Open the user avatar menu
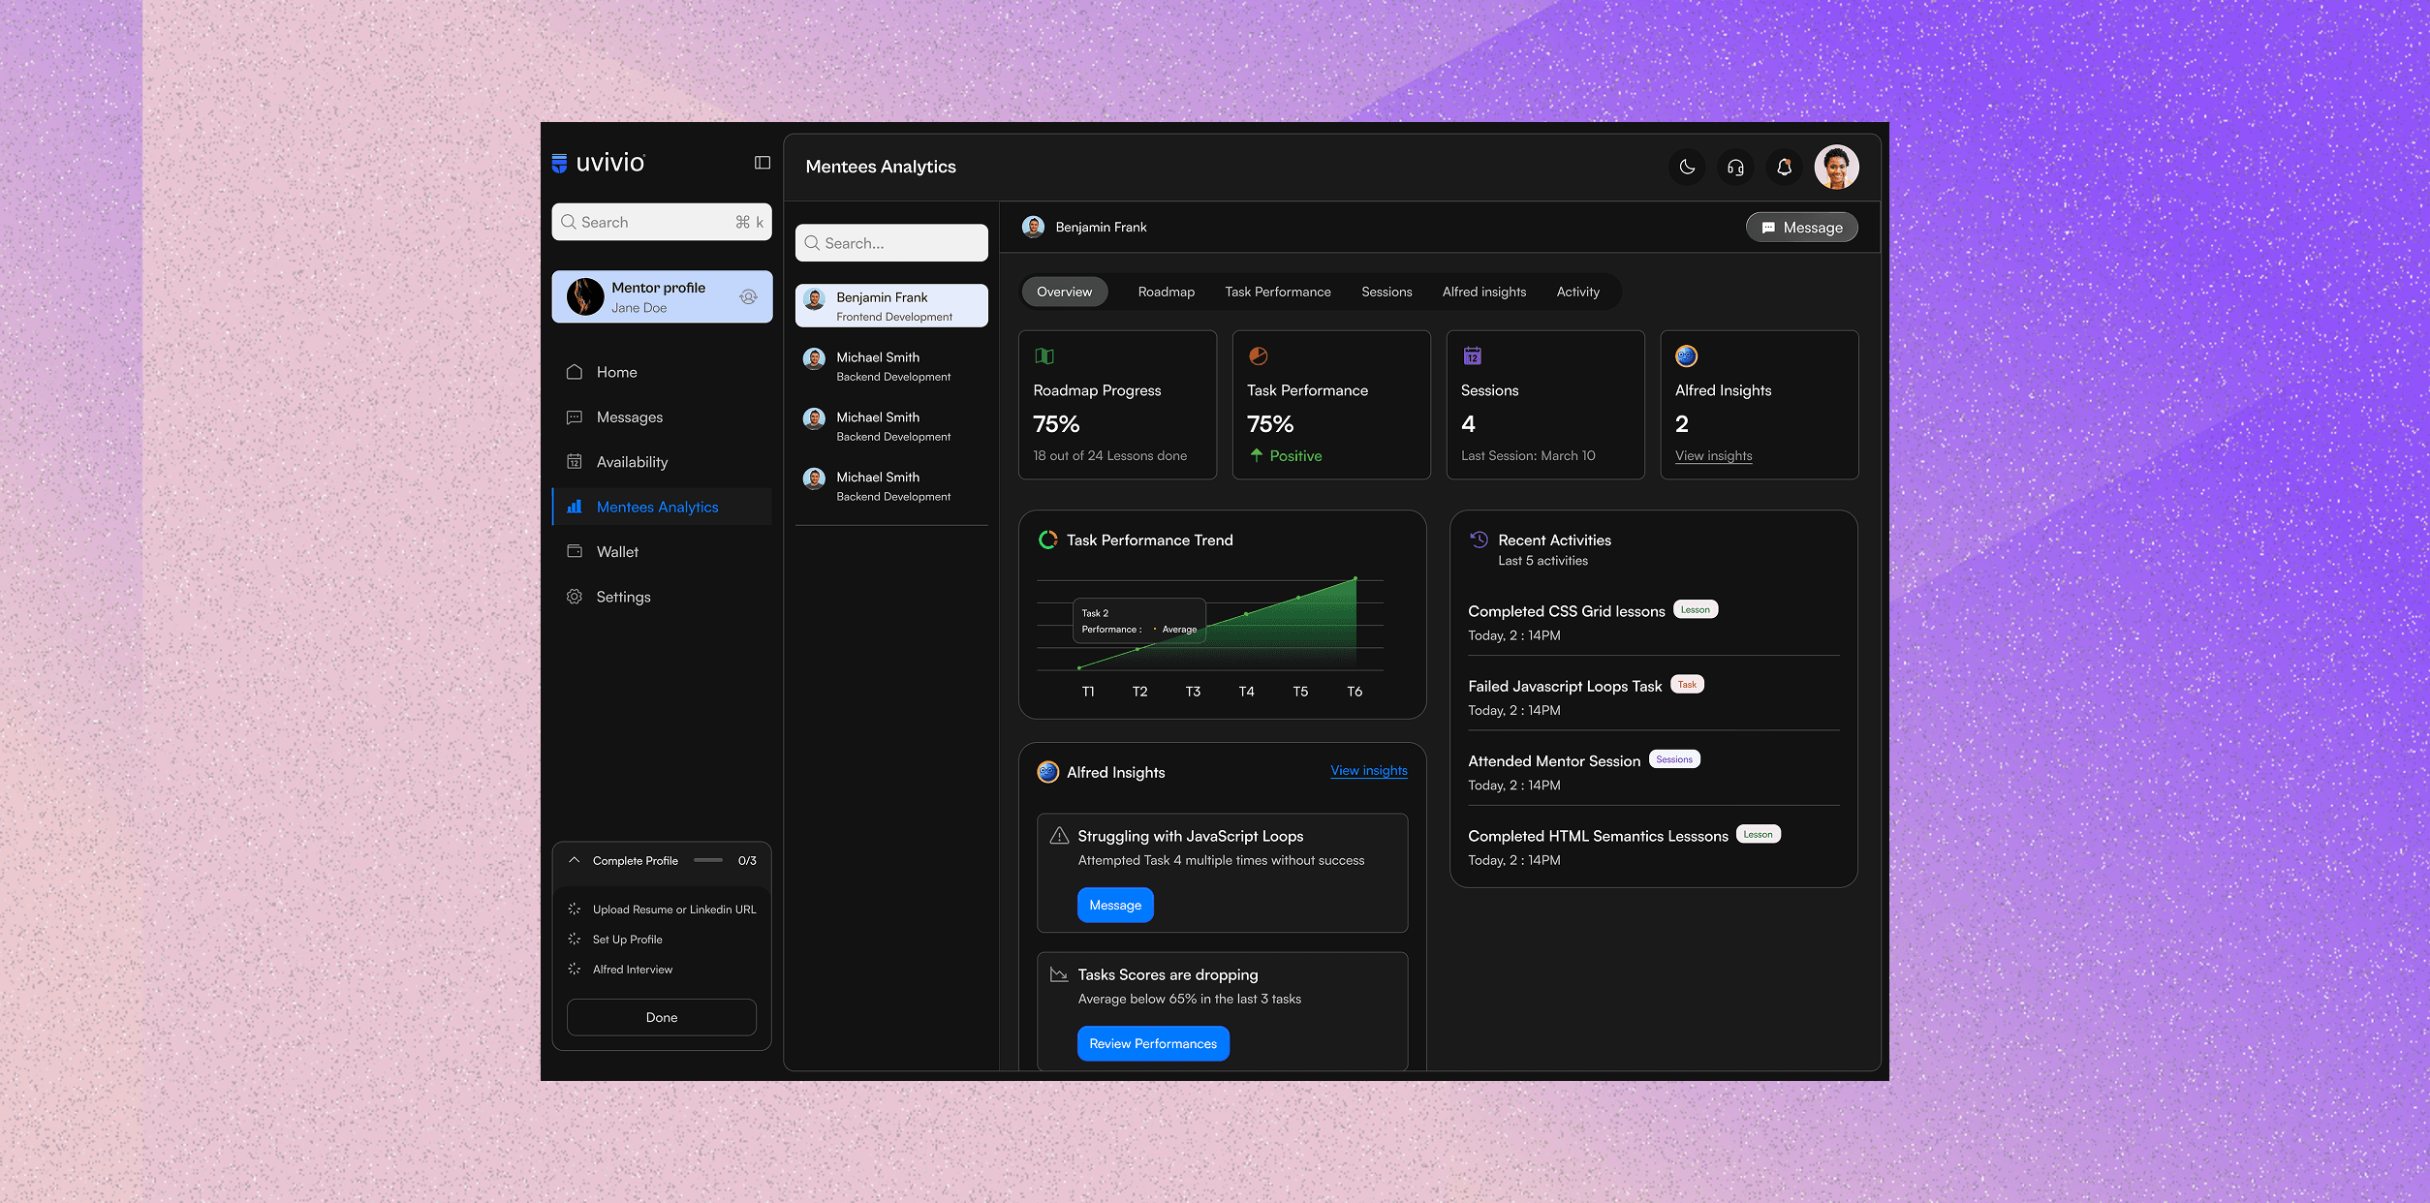 click(x=1836, y=168)
